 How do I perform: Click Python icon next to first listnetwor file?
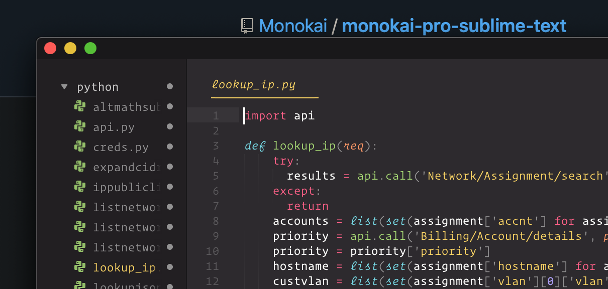[x=80, y=207]
